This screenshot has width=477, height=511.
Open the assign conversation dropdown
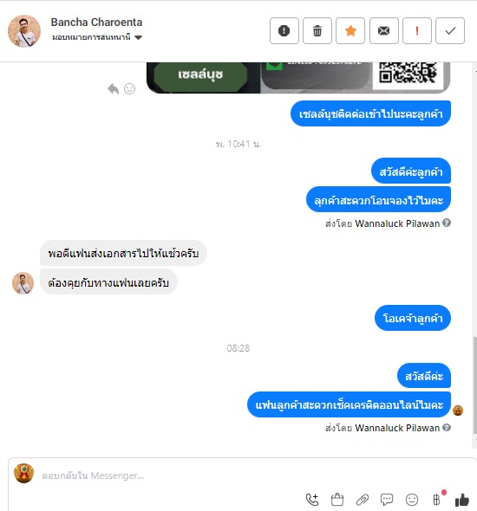pyautogui.click(x=97, y=37)
